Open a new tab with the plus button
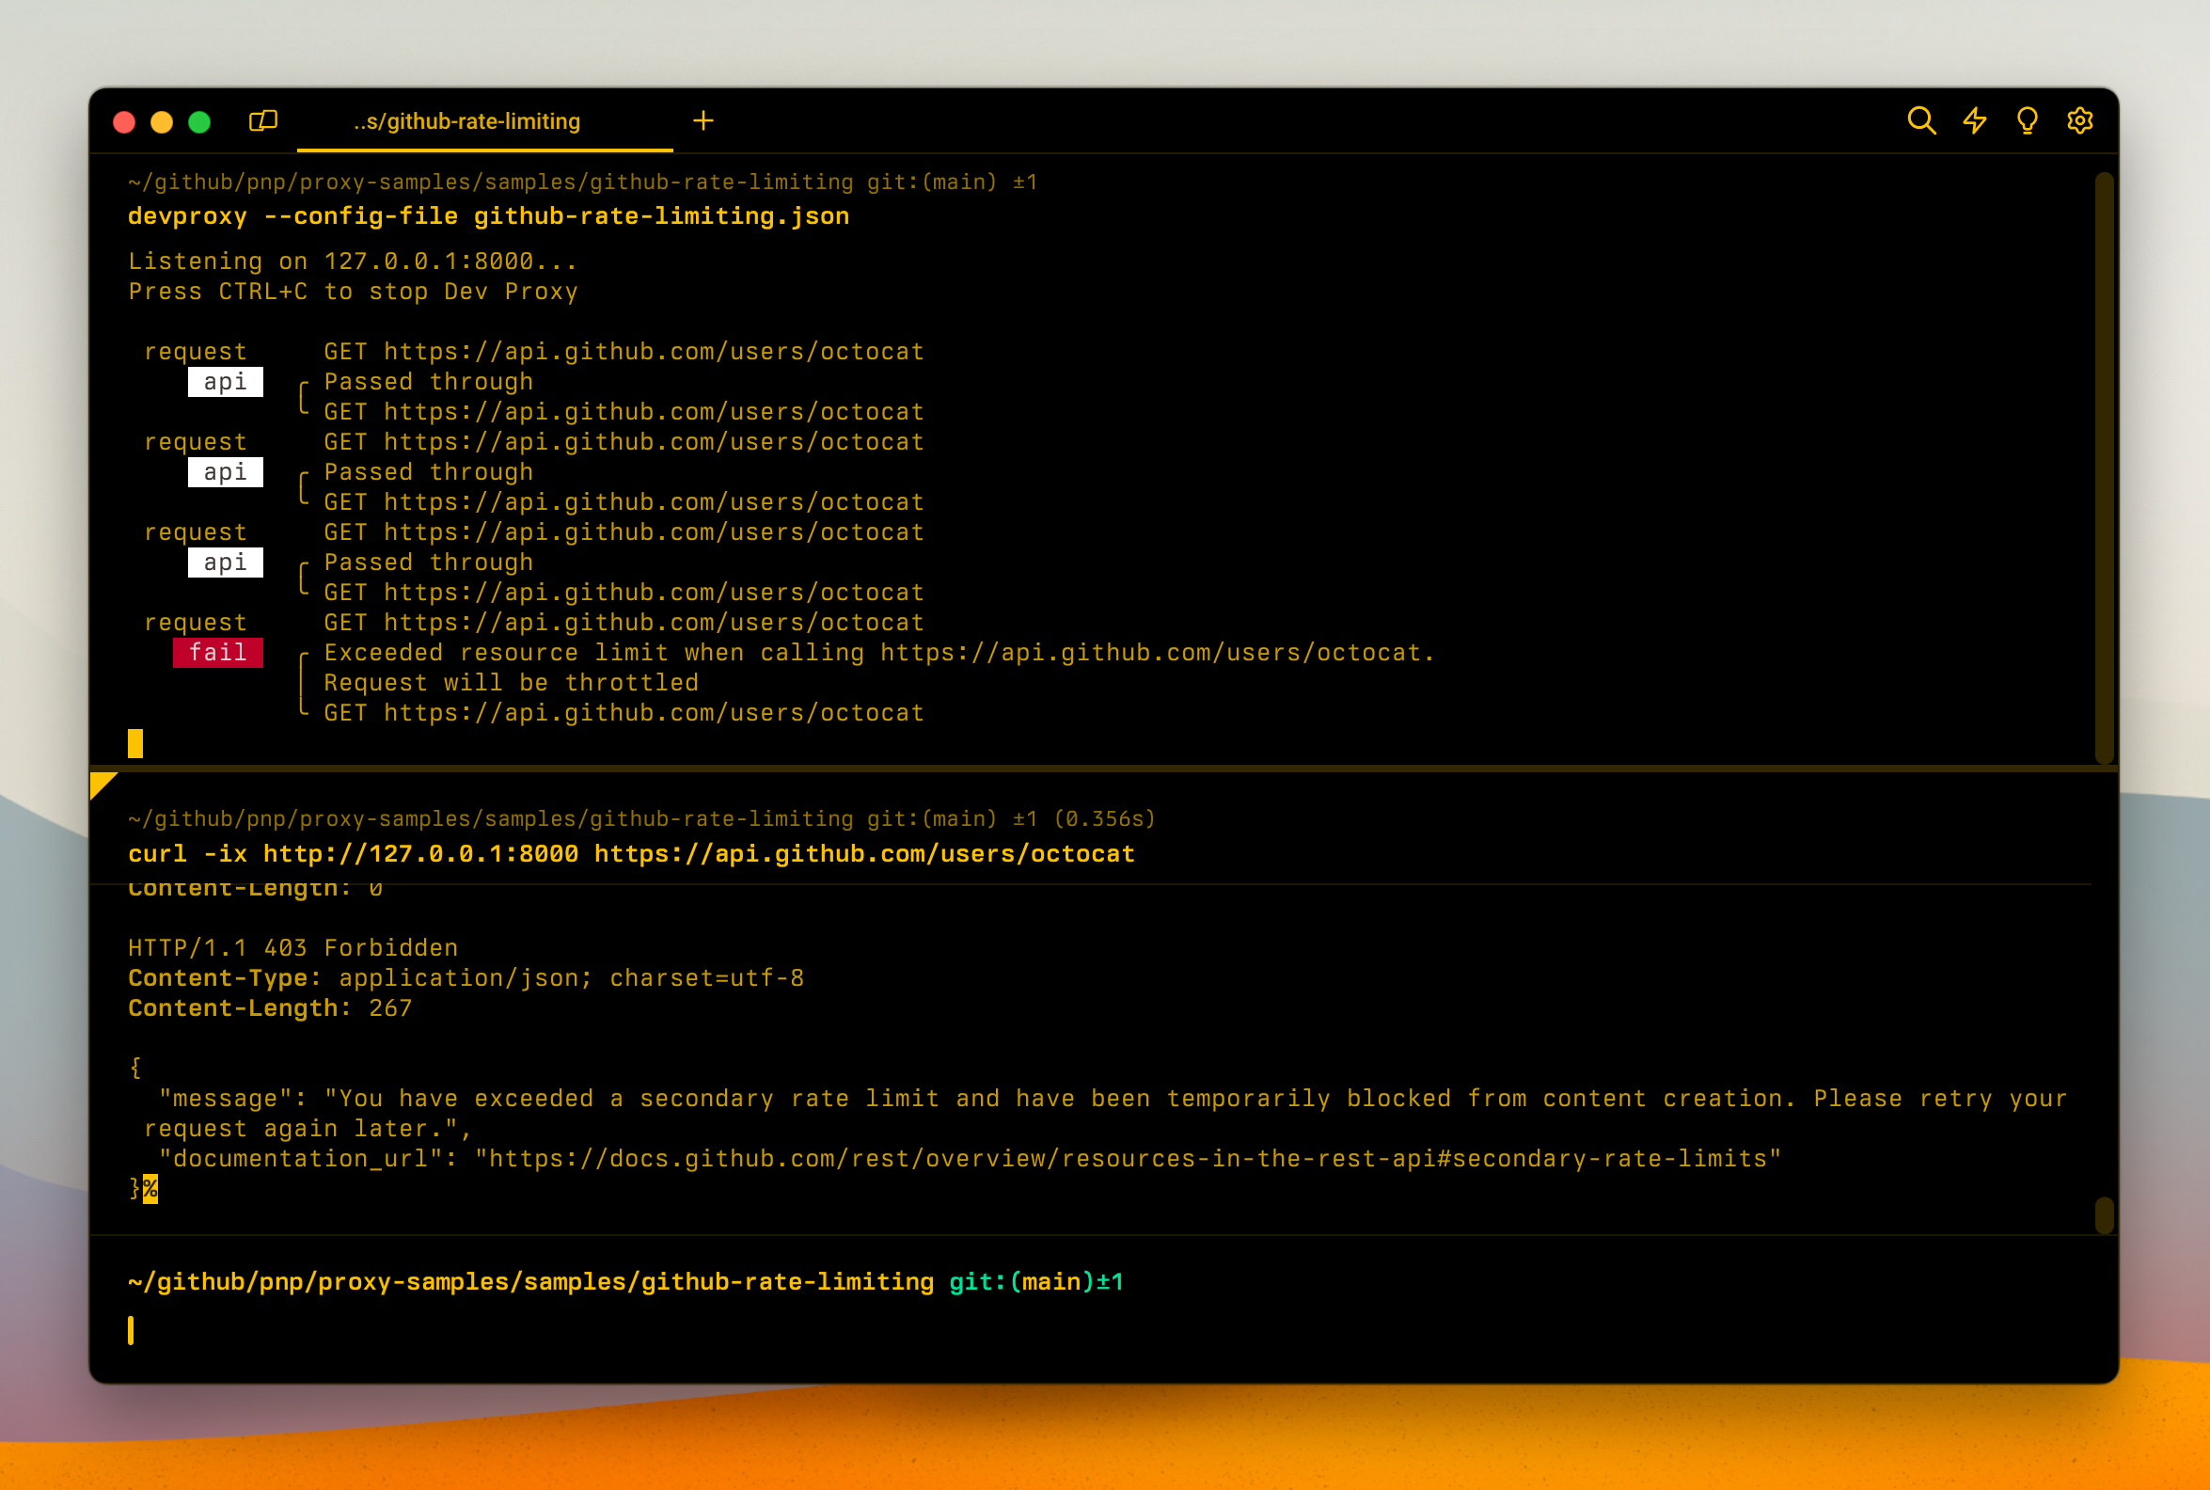This screenshot has height=1490, width=2210. point(703,120)
